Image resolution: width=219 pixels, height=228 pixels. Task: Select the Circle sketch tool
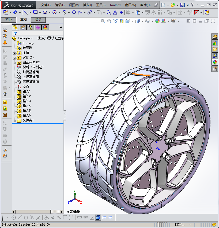click(55, 12)
